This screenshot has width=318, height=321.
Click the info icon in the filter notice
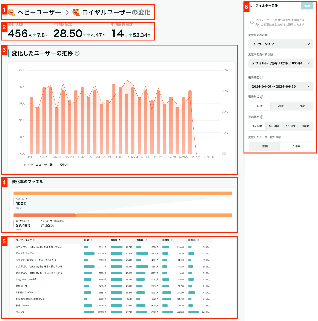pyautogui.click(x=252, y=23)
